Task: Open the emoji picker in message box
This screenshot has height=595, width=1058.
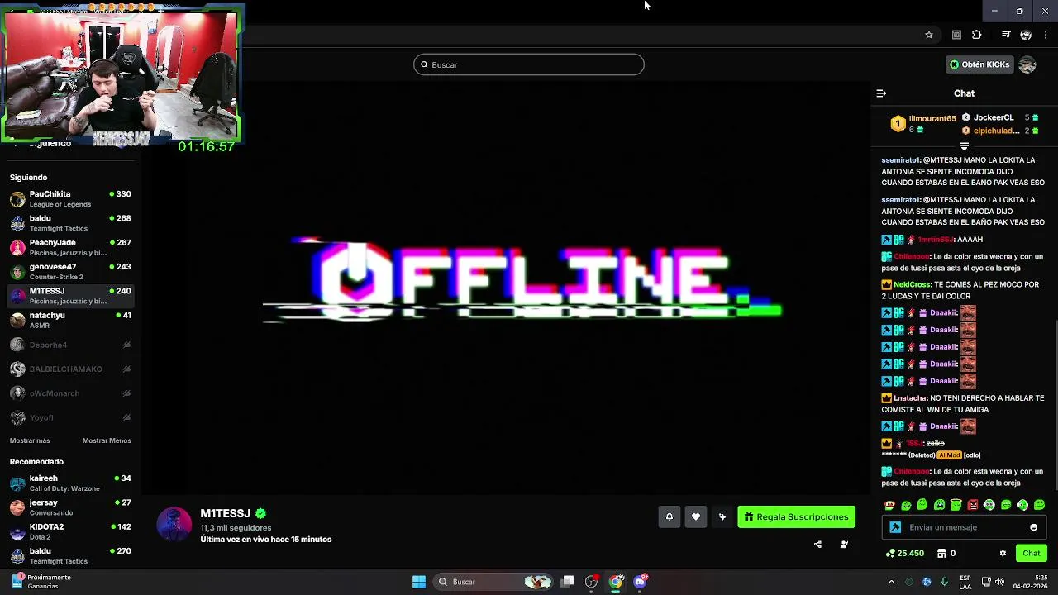Action: coord(1033,527)
